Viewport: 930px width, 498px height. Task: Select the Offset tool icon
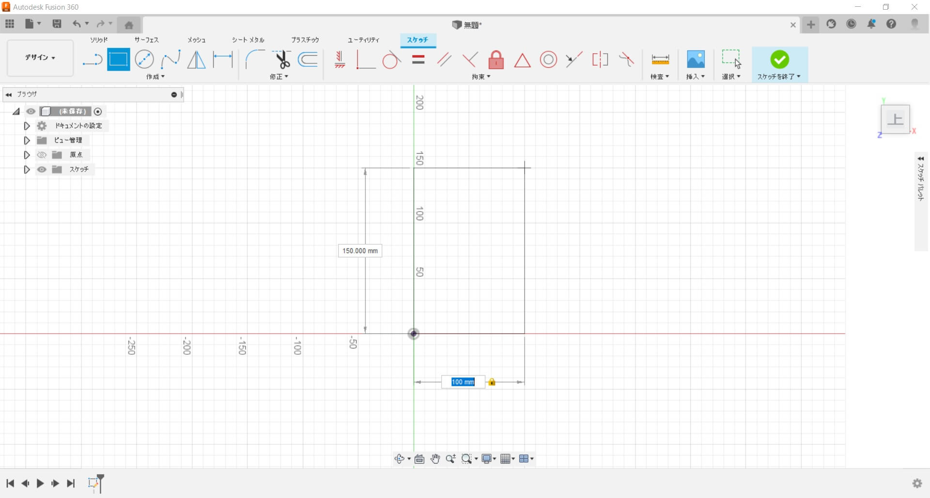coord(308,60)
